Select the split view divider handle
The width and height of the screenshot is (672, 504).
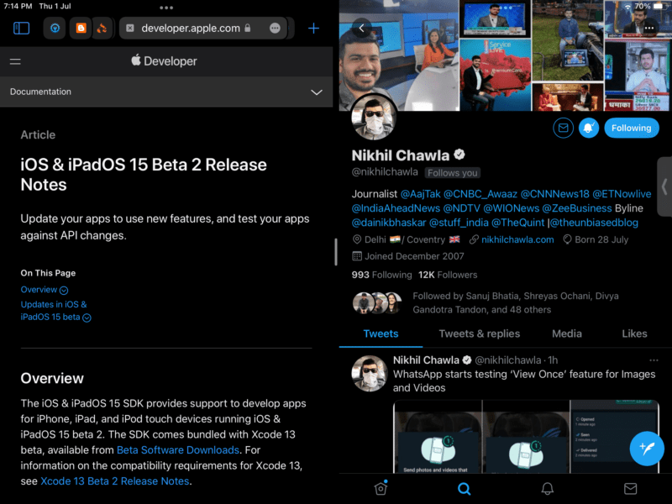pos(336,252)
